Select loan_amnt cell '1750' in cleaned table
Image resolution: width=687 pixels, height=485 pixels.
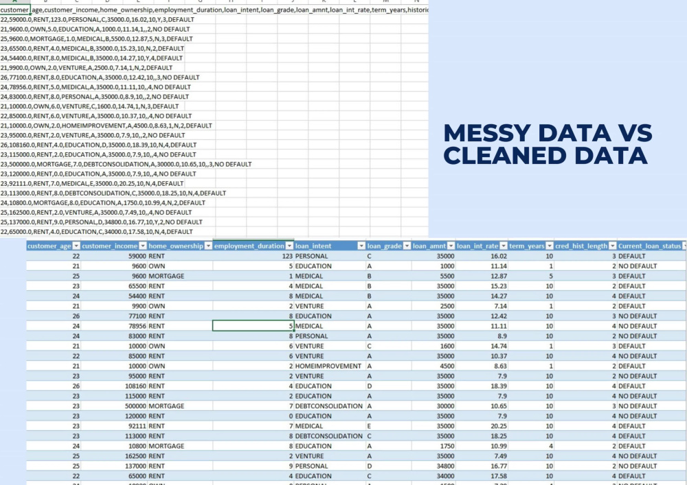pyautogui.click(x=433, y=446)
